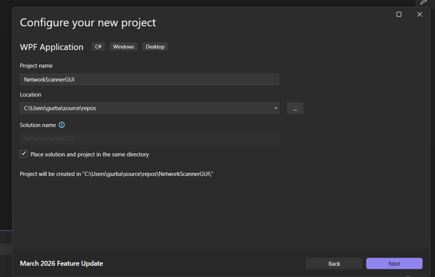Click the wrench icon behind the dialog

[423, 2]
